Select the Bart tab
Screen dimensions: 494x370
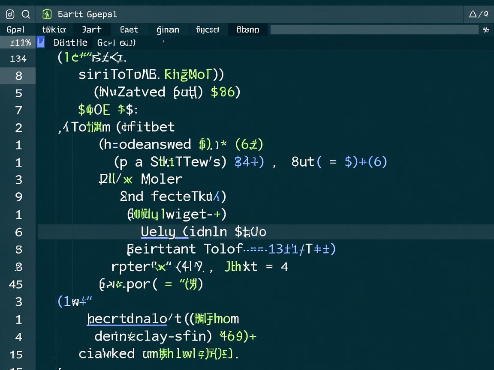(x=91, y=30)
